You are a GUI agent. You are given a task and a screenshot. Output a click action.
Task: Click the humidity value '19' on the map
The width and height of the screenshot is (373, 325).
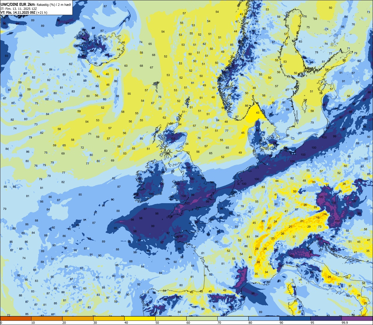click(318, 218)
